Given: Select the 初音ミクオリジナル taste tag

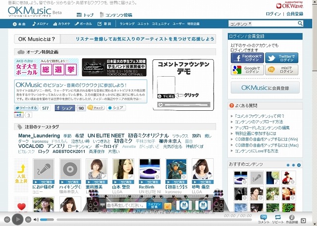Looking at the screenshot, I should (148, 136).
